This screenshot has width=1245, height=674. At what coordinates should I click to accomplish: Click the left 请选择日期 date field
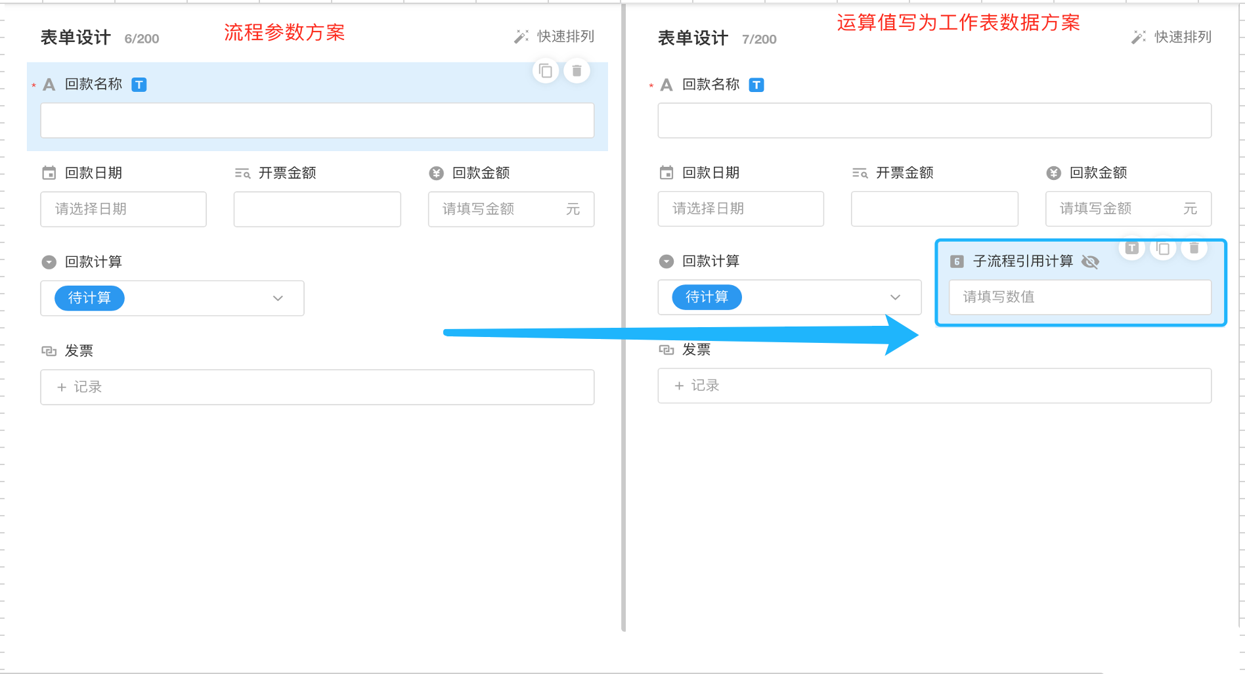tap(123, 209)
